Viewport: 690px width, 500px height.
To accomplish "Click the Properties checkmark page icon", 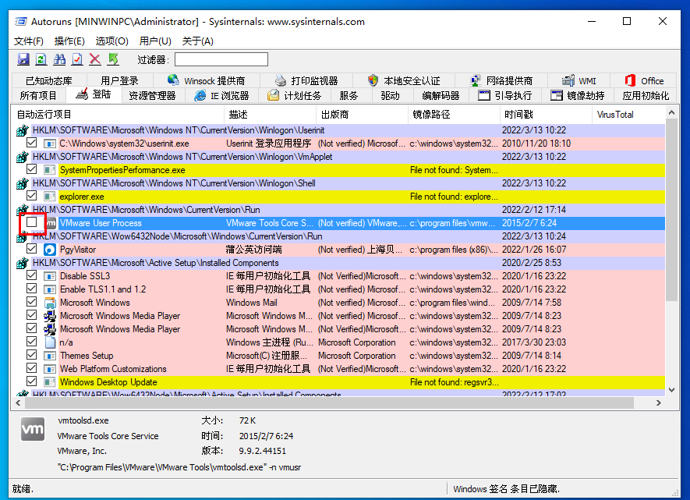I will click(x=77, y=59).
